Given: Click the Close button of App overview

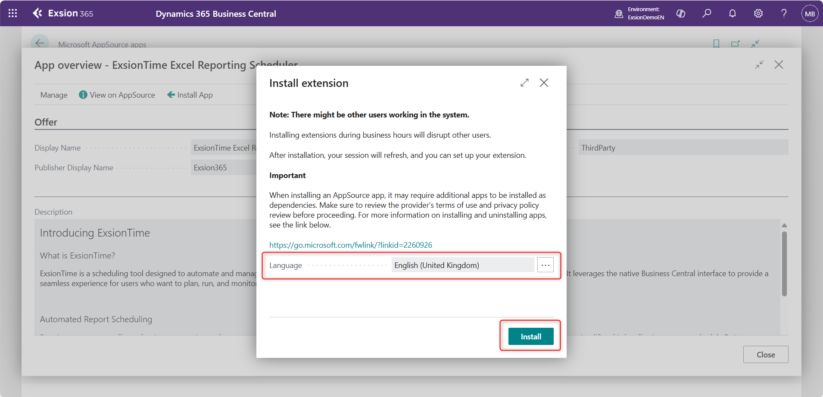Looking at the screenshot, I should click(766, 354).
